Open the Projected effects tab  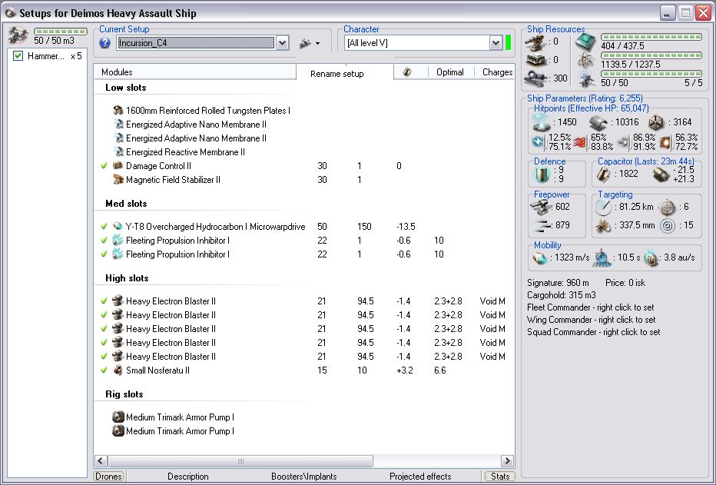420,477
